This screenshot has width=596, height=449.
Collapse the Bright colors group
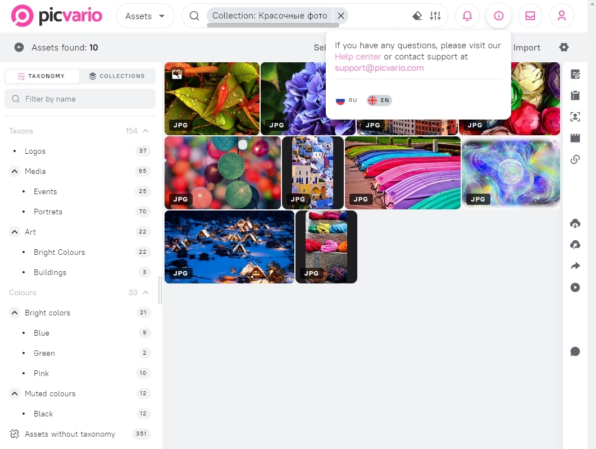[15, 313]
